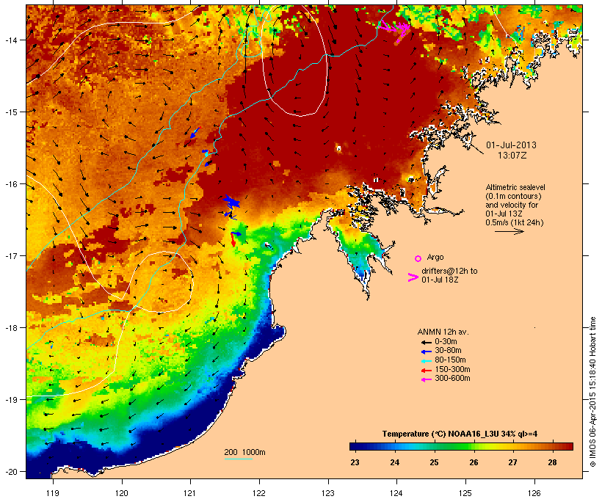This screenshot has height=499, width=602.
Task: Click the colorbar tick label 24
Action: (x=394, y=462)
